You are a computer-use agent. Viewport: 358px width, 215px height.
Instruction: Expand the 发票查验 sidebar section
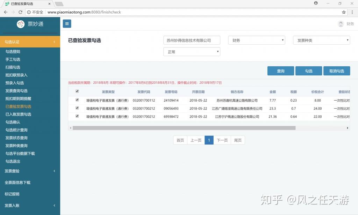pos(30,171)
